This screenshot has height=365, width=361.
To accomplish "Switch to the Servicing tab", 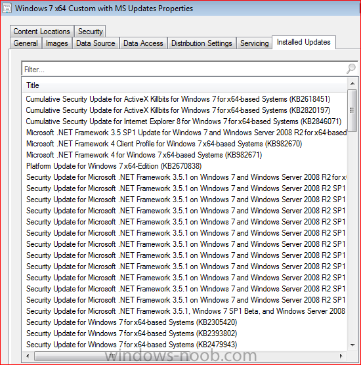I will [x=255, y=43].
